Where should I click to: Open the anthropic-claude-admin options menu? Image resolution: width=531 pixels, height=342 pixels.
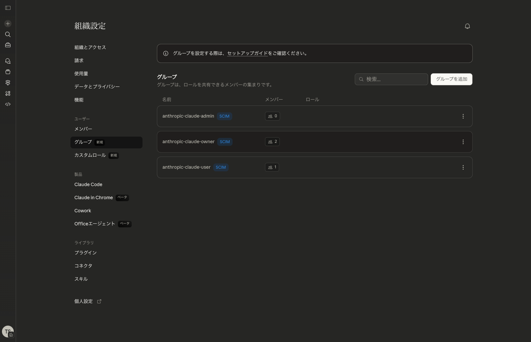463,116
